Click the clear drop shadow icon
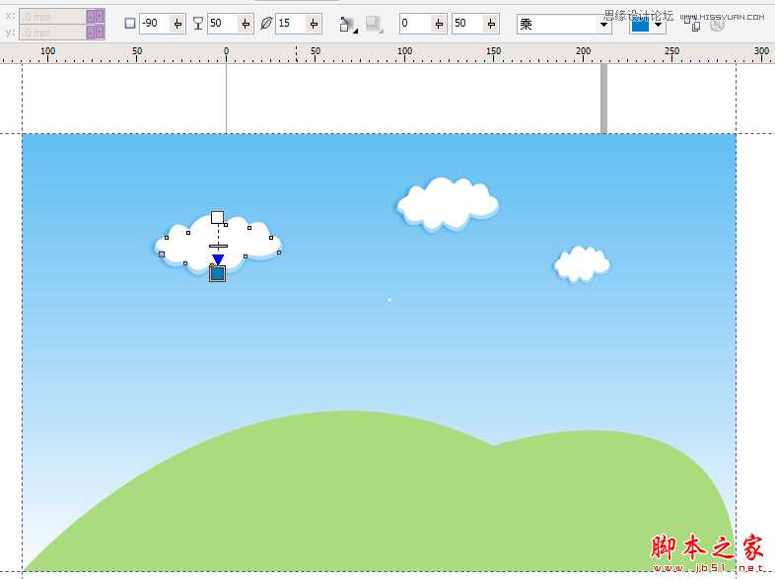The image size is (775, 579). [717, 25]
